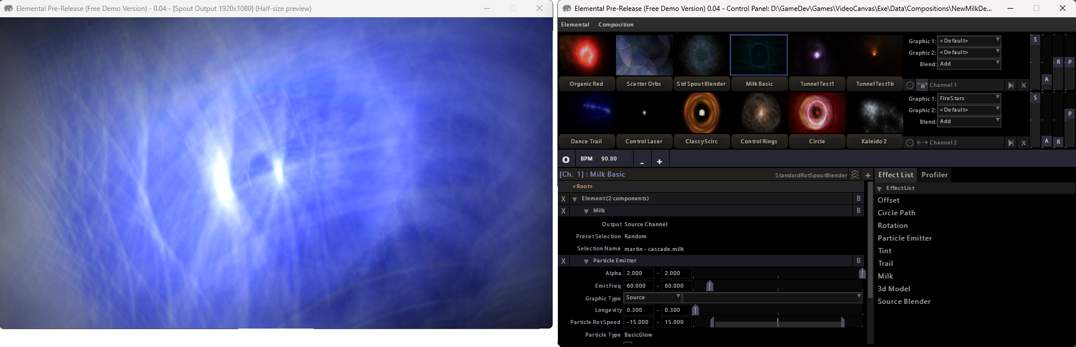The height and width of the screenshot is (347, 1076).
Task: Click the circle icon beside Channel 2
Action: click(910, 143)
